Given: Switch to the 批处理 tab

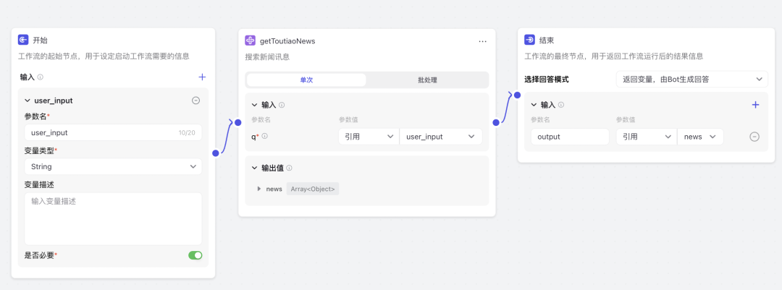Looking at the screenshot, I should tap(427, 80).
